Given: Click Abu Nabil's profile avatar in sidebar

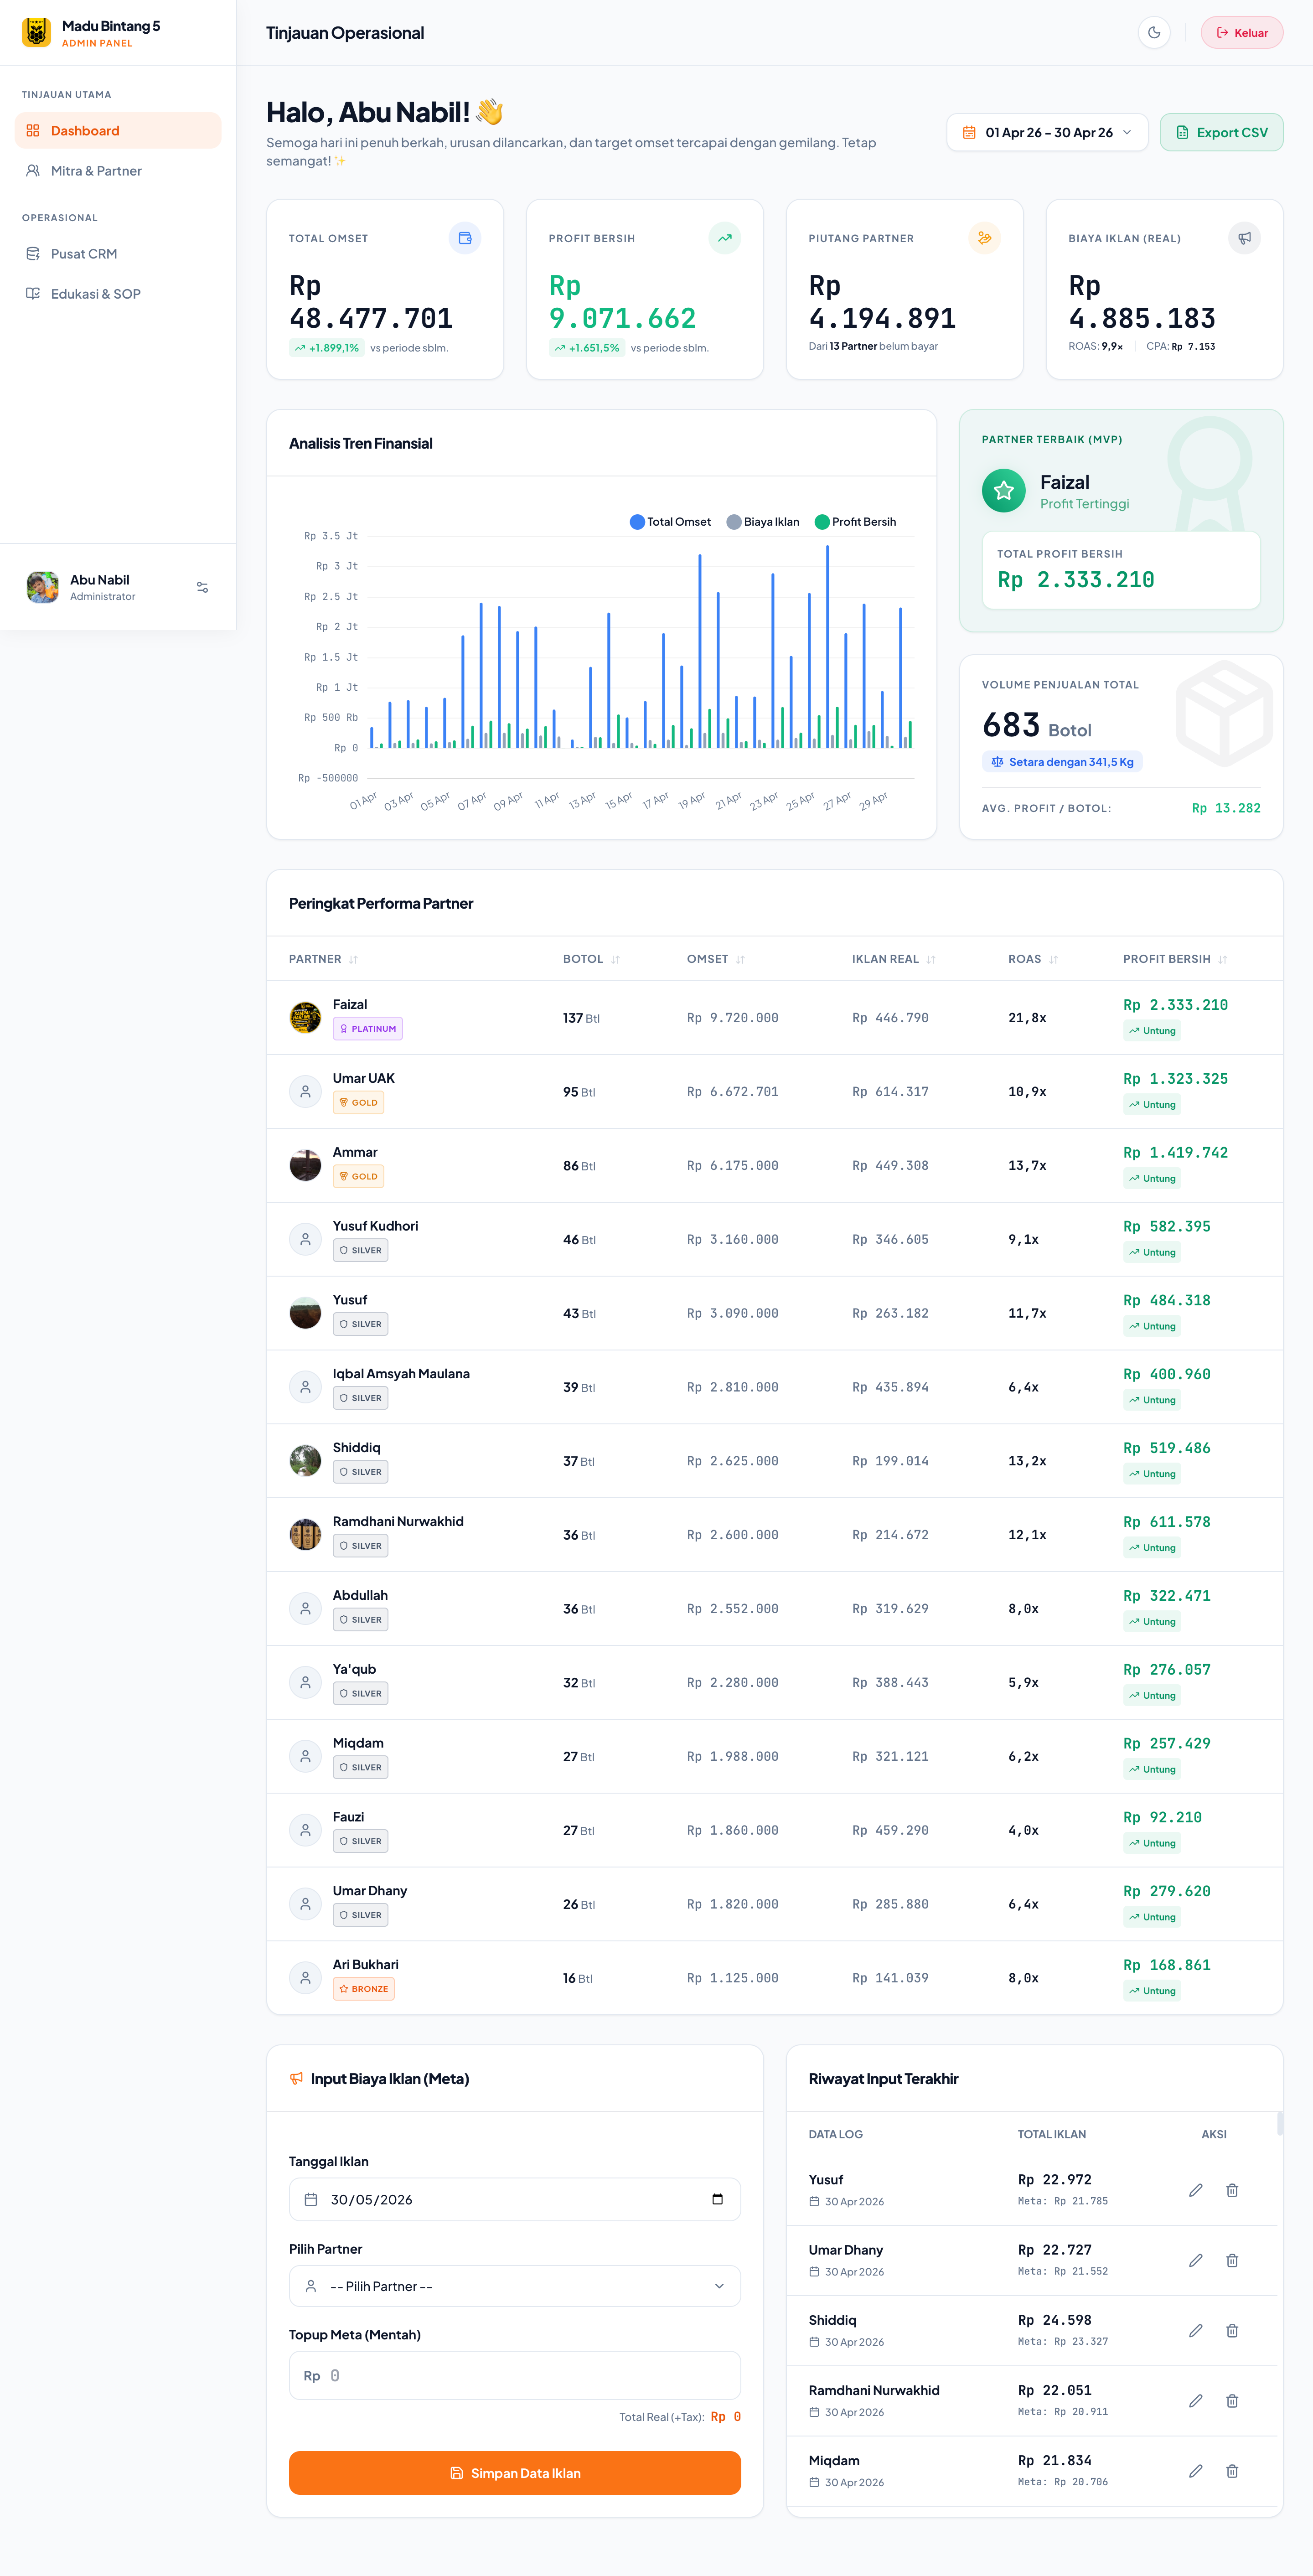Looking at the screenshot, I should point(43,587).
